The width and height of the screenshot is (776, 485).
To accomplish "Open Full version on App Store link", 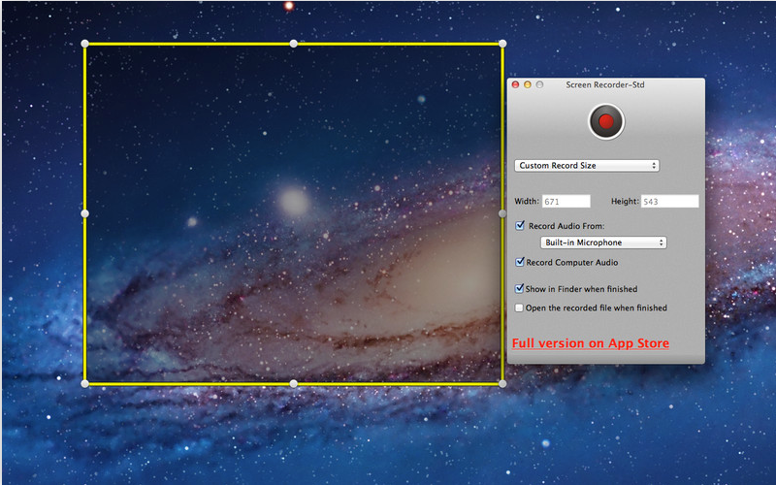I will (591, 343).
